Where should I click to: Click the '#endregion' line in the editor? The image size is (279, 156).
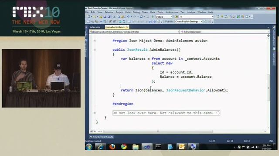point(123,104)
